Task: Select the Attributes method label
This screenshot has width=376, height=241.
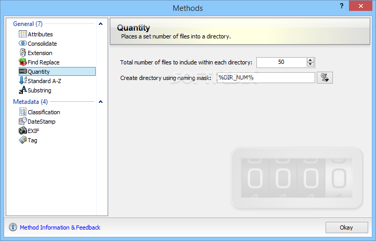Action: coord(40,34)
